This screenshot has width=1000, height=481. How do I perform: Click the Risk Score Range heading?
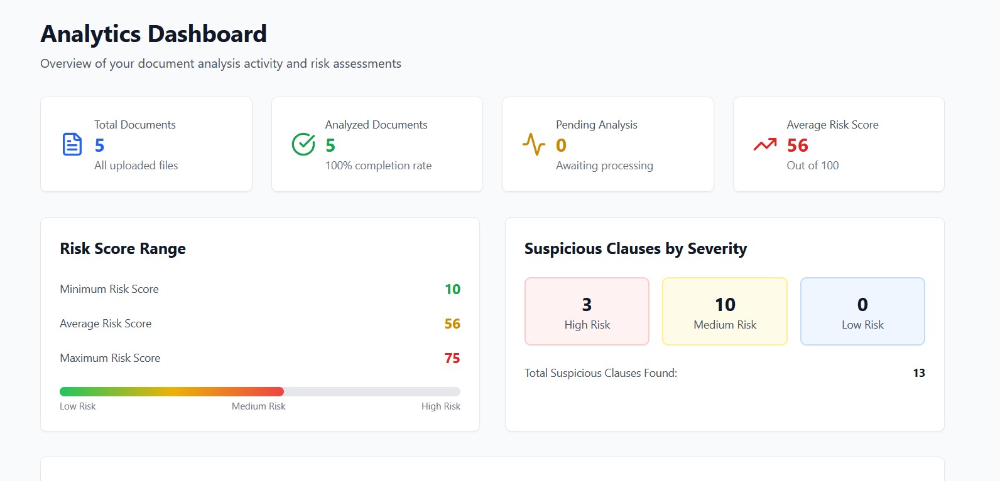click(x=123, y=249)
